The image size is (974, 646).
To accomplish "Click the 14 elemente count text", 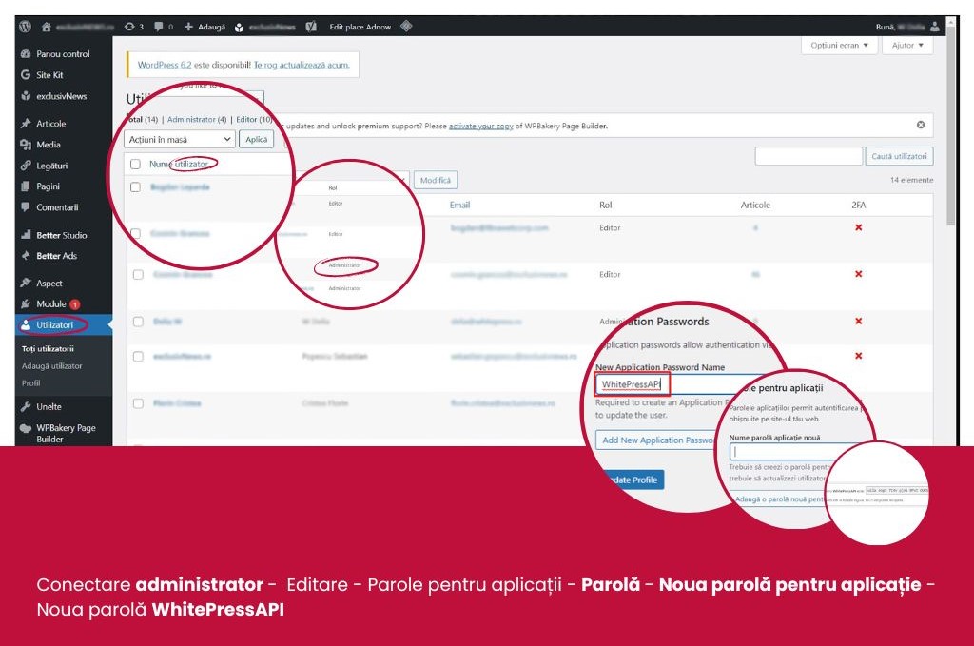I will click(x=911, y=180).
